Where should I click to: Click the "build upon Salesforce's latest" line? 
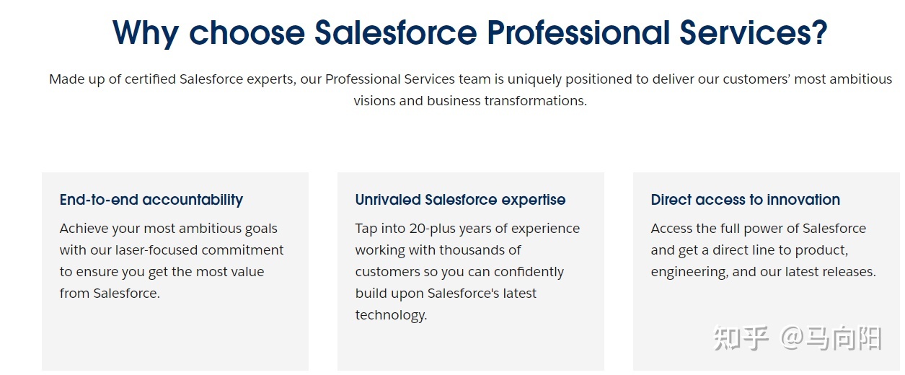pyautogui.click(x=446, y=294)
